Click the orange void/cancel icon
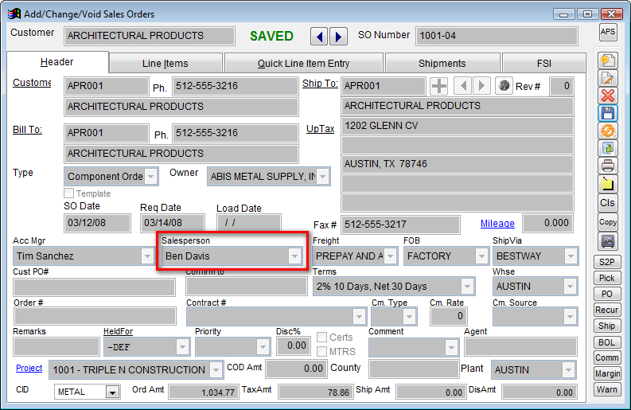This screenshot has width=631, height=410. [x=608, y=131]
